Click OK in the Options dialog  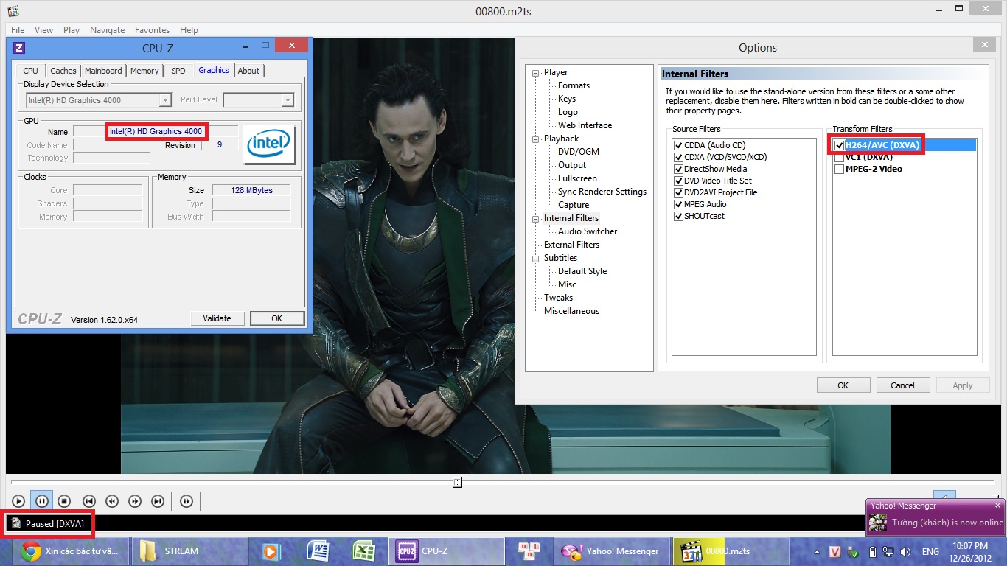pos(843,385)
